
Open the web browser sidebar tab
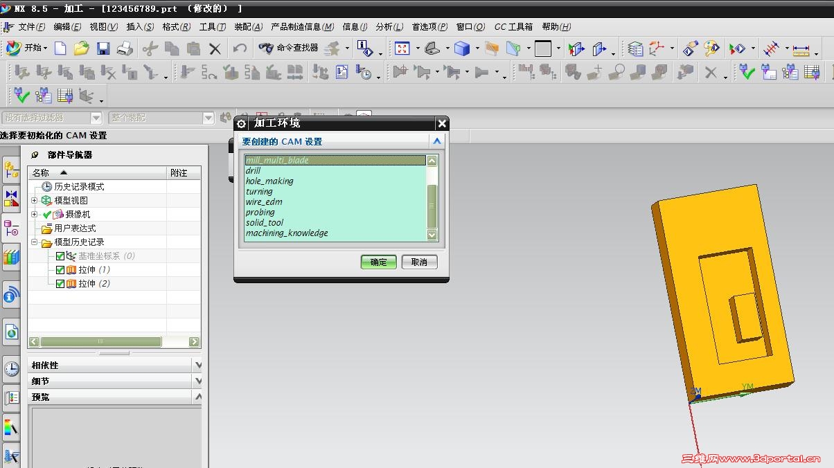(x=11, y=333)
